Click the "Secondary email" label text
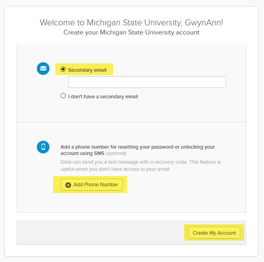The height and width of the screenshot is (262, 264). (87, 70)
